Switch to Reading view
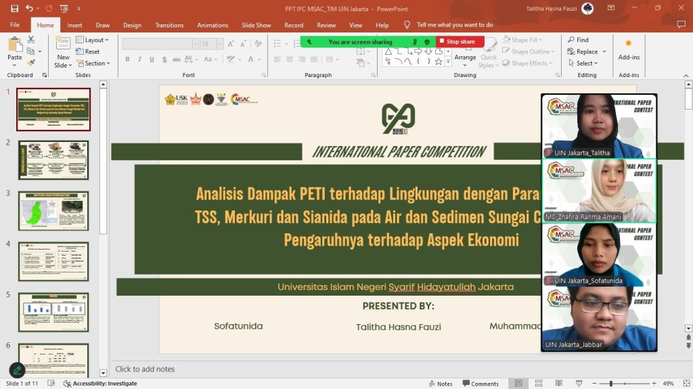 tap(558, 384)
